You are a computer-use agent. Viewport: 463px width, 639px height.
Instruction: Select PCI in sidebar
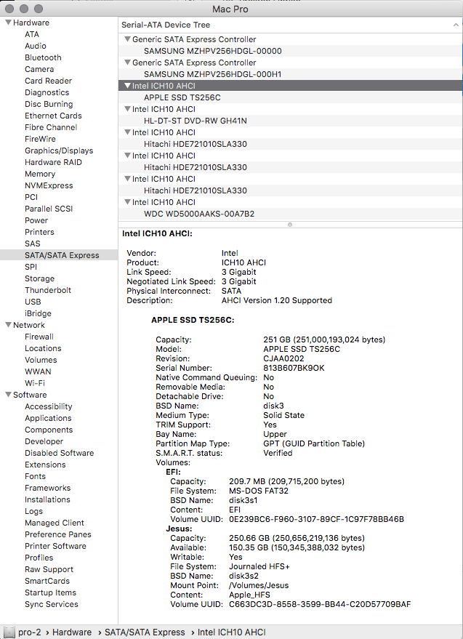point(31,197)
